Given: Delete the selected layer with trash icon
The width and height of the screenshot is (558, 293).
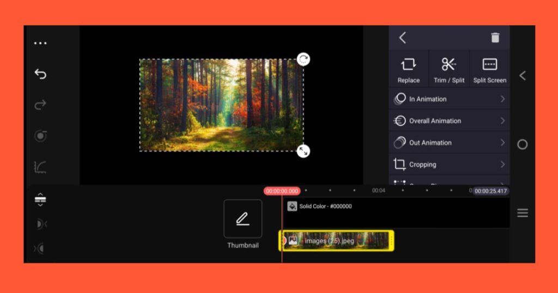Looking at the screenshot, I should pyautogui.click(x=495, y=38).
